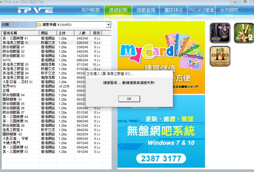This screenshot has width=254, height=172.
Task: Open the 合作網吧 tab
Action: tap(229, 10)
